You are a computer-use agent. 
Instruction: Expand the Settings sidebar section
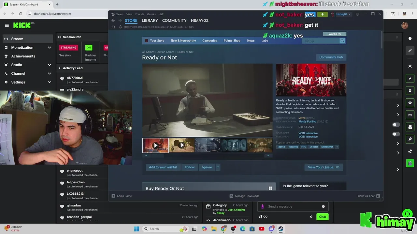click(x=50, y=82)
